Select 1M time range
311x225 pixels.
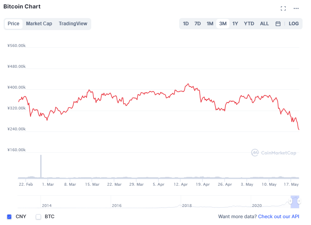[210, 24]
